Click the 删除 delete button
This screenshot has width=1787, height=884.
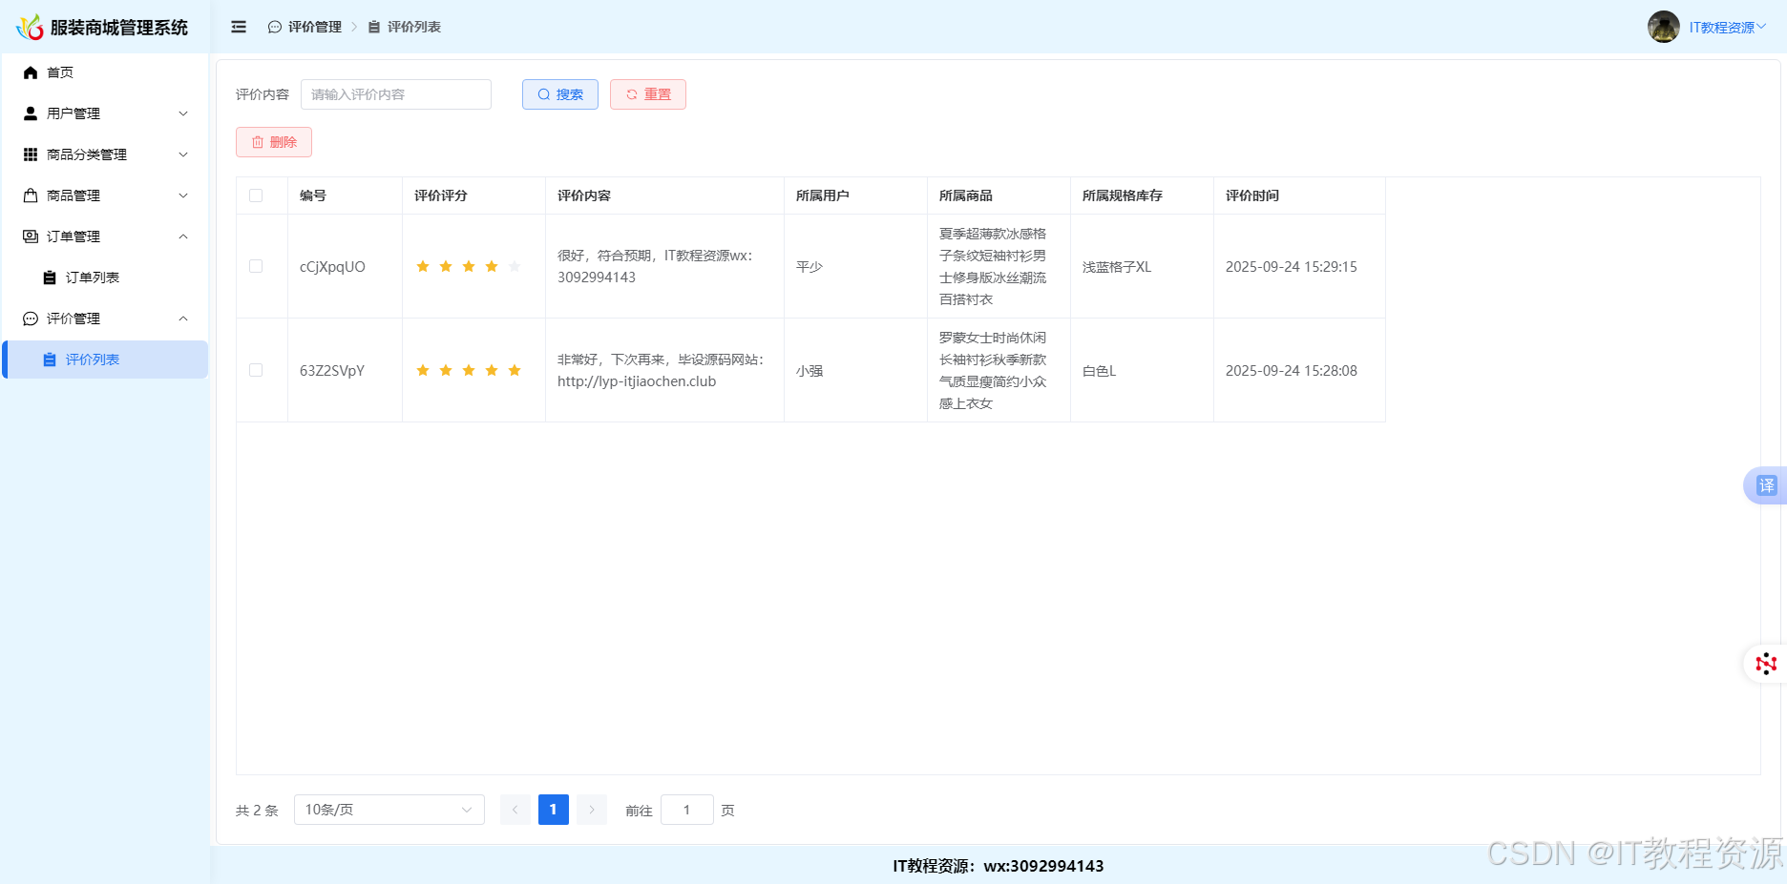pos(274,142)
